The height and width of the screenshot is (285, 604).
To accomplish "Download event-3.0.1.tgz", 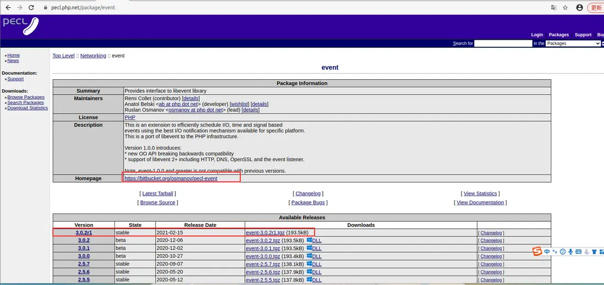I will [x=263, y=249].
